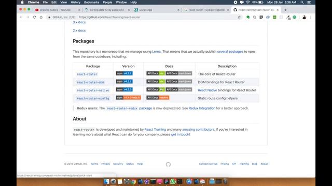Click the copy-pages extension icon
The image size is (332, 186).
click(x=255, y=17)
